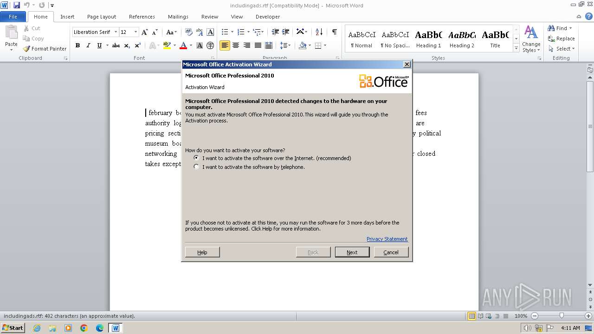This screenshot has height=334, width=594.
Task: Click the Grow Font icon
Action: click(145, 32)
